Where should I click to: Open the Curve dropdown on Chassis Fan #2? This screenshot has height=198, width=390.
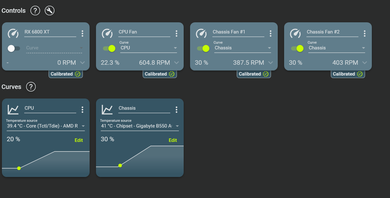(x=337, y=48)
